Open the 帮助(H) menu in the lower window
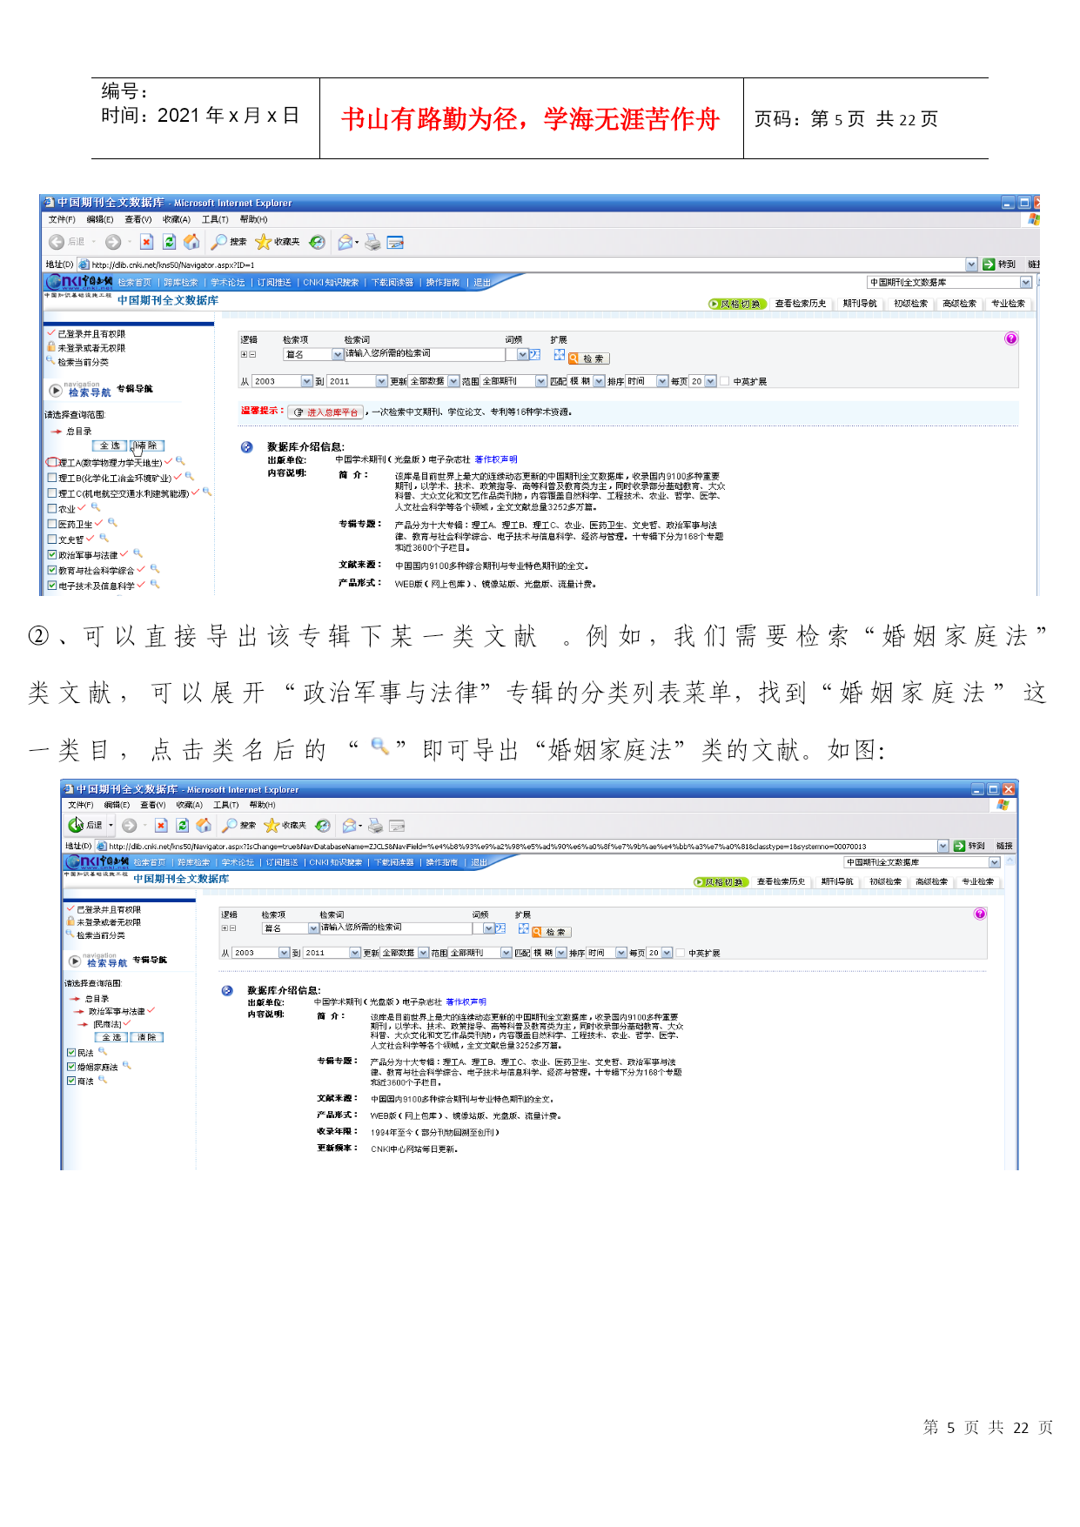Image resolution: width=1080 pixels, height=1527 pixels. click(x=262, y=805)
